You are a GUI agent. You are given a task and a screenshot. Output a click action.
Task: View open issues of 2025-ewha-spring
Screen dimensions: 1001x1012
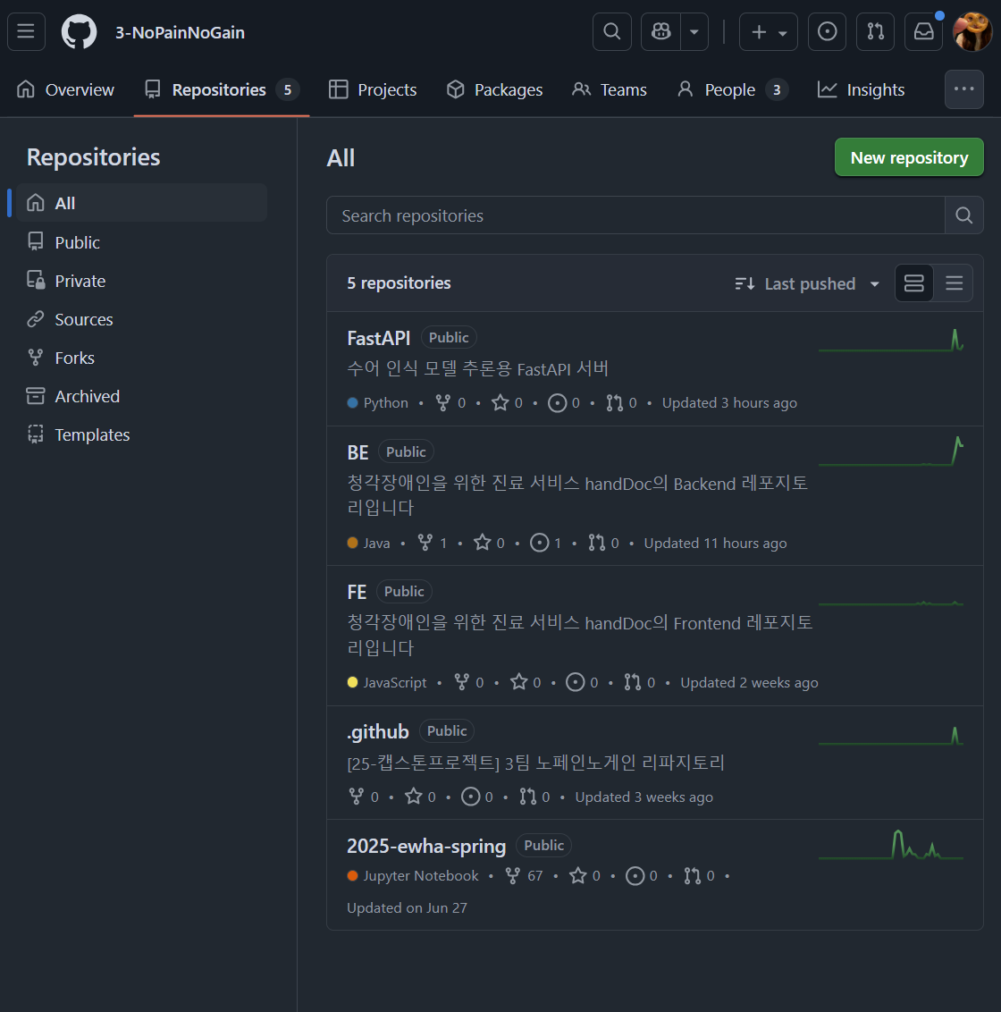(642, 876)
